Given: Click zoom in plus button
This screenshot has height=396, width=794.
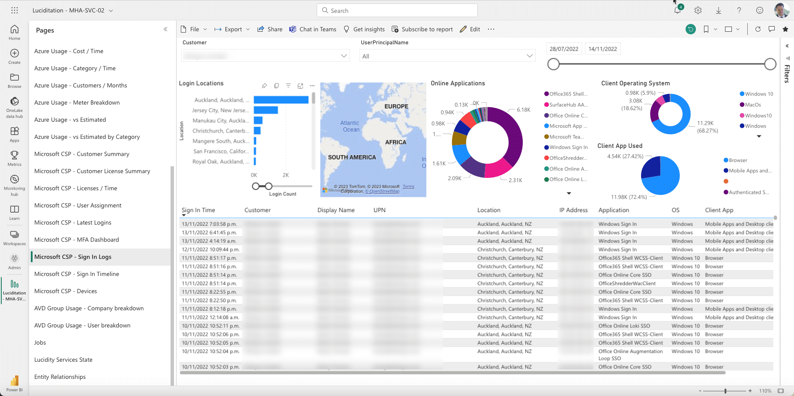Looking at the screenshot, I should click(x=750, y=391).
